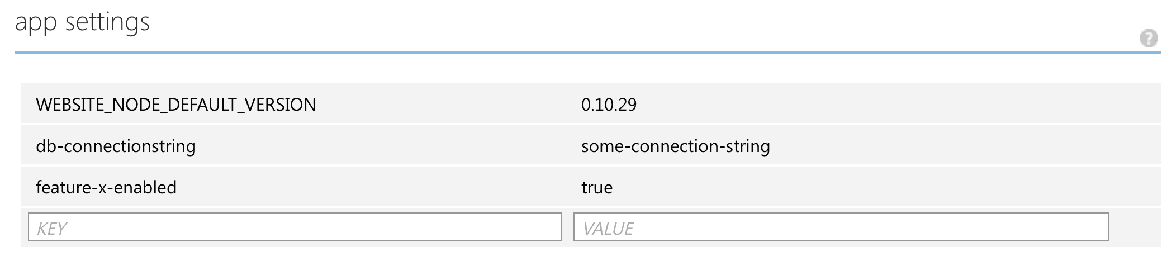Click the blank area above the settings table
Screen dimensions: 1167x256
point(588,69)
